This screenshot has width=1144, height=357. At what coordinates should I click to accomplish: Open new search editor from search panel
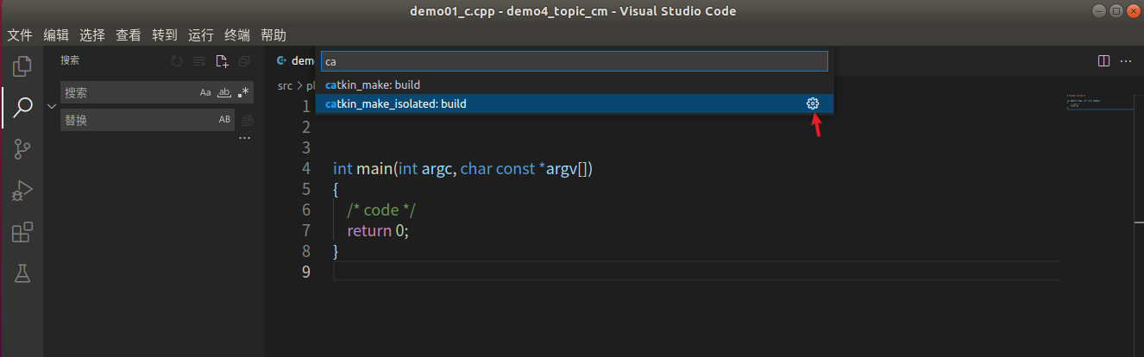[x=222, y=61]
